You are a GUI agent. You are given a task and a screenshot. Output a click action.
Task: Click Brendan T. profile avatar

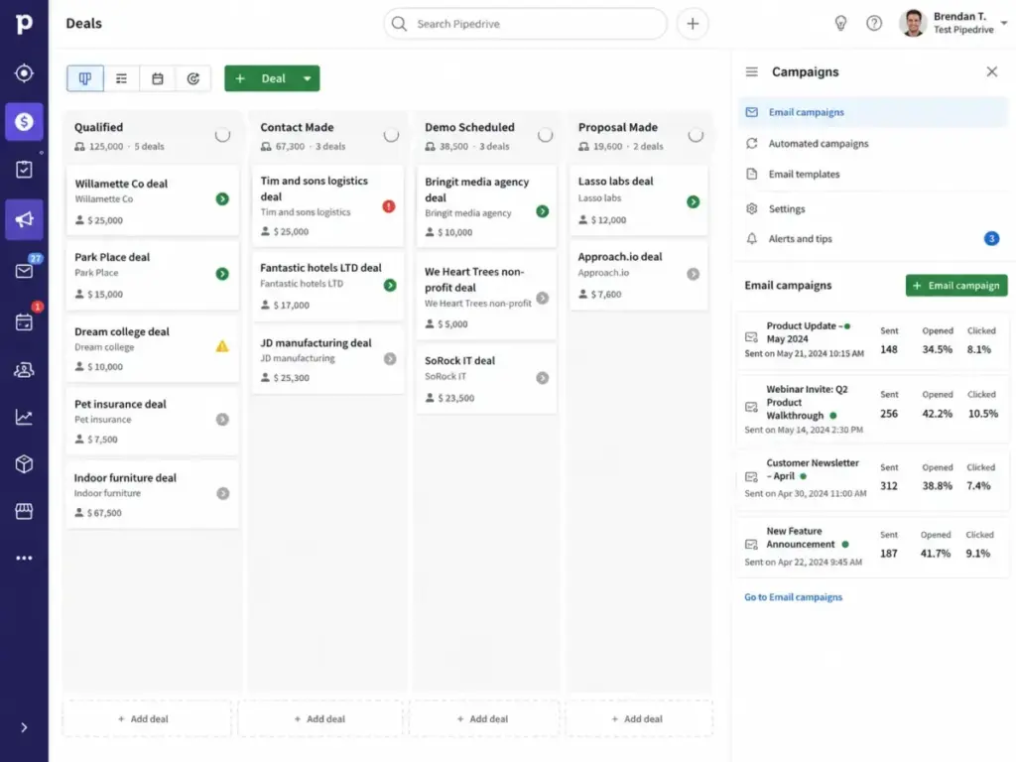pos(914,24)
